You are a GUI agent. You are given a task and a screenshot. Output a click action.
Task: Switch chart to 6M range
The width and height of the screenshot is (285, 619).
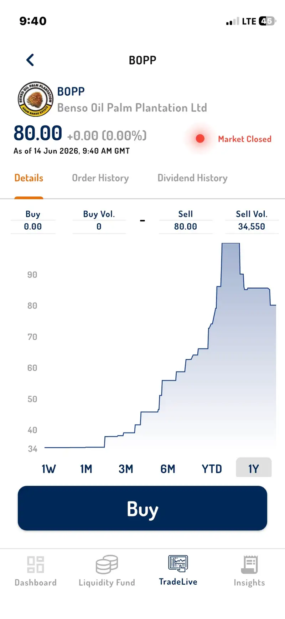pyautogui.click(x=168, y=469)
